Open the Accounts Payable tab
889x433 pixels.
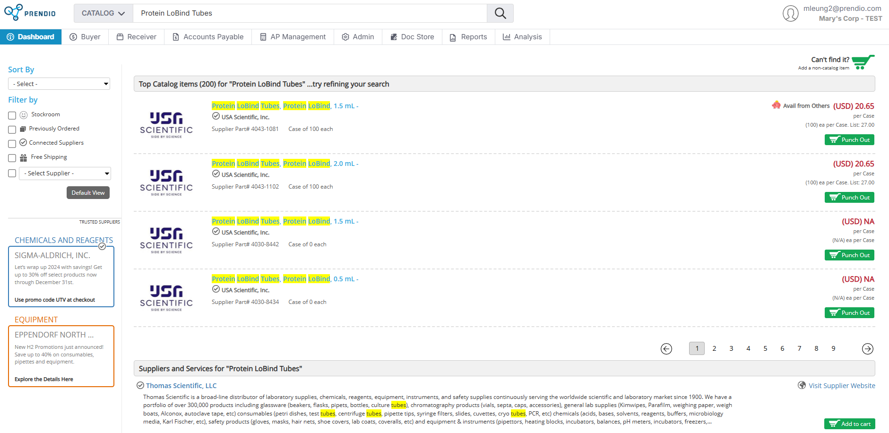point(208,37)
